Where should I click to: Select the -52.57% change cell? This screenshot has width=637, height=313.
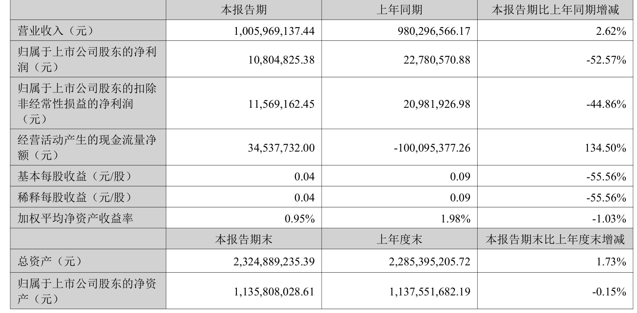(606, 60)
